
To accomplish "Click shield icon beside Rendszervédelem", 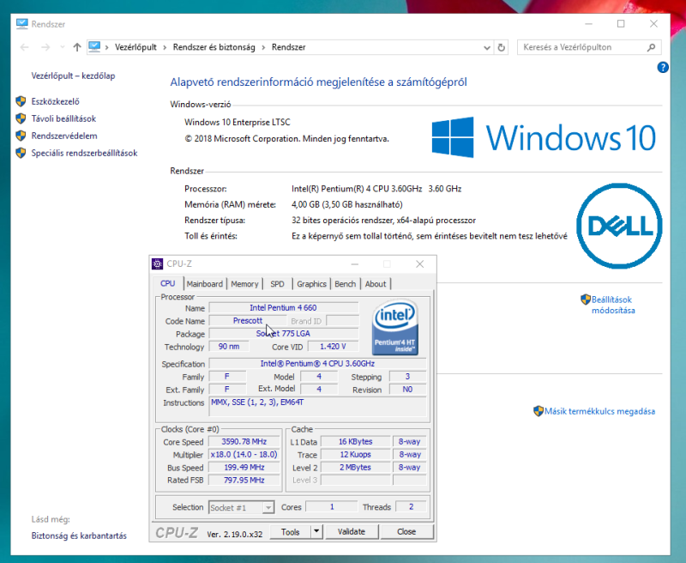I will point(21,136).
